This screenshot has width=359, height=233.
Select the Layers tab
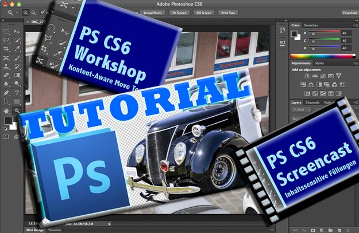click(296, 102)
